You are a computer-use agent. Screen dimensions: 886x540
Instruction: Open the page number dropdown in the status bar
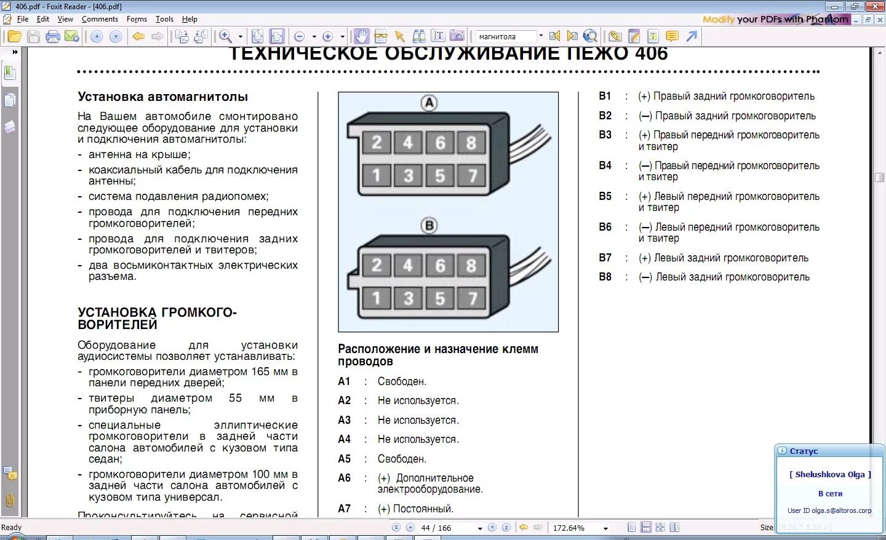point(480,528)
